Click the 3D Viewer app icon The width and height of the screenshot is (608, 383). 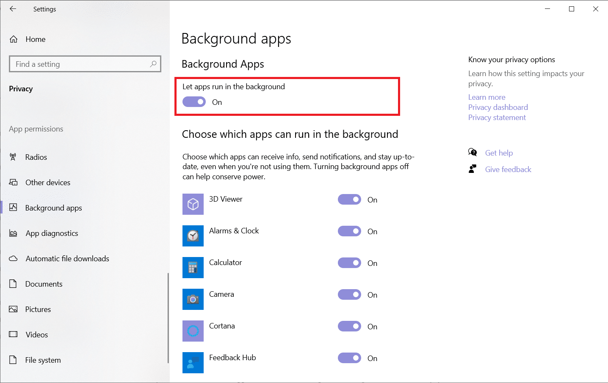click(x=193, y=204)
